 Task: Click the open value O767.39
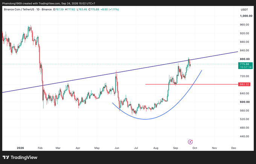coord(58,9)
